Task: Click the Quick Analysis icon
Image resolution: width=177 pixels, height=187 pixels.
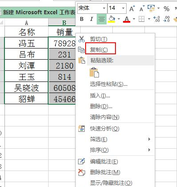Action: pos(82,129)
